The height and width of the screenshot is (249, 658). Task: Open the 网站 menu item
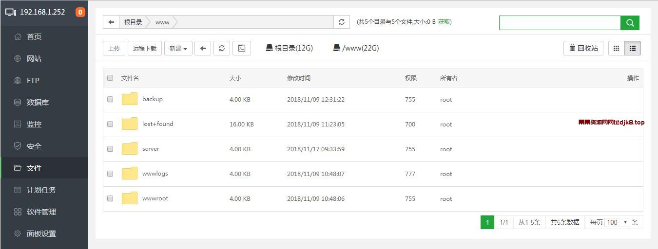pos(34,58)
